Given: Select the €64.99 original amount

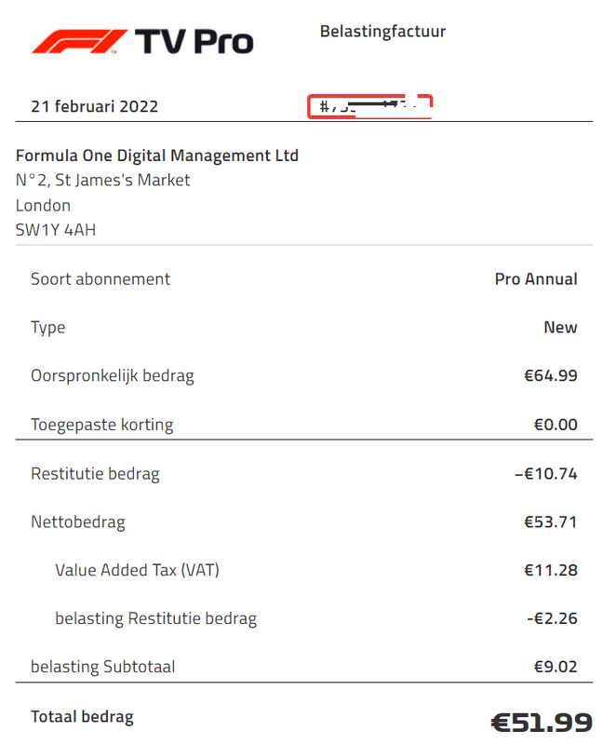Looking at the screenshot, I should (x=551, y=376).
